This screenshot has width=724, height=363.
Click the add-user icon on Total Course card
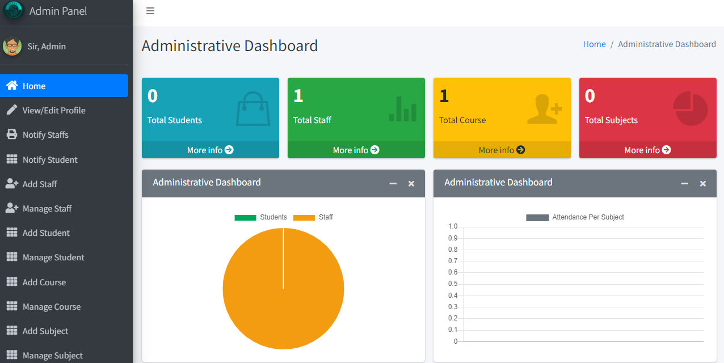click(544, 109)
